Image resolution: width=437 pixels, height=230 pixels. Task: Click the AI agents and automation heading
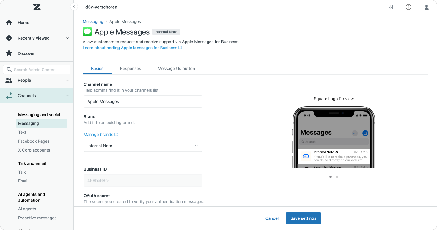click(32, 197)
